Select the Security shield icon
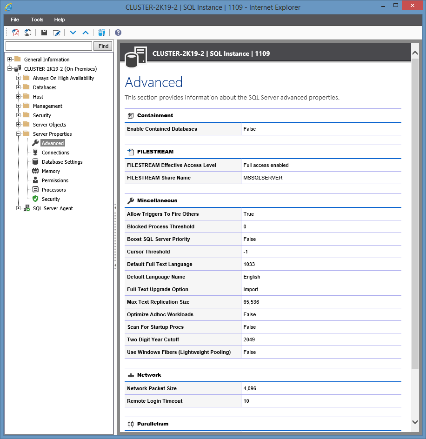Viewport: 426px width, 439px height. point(35,199)
